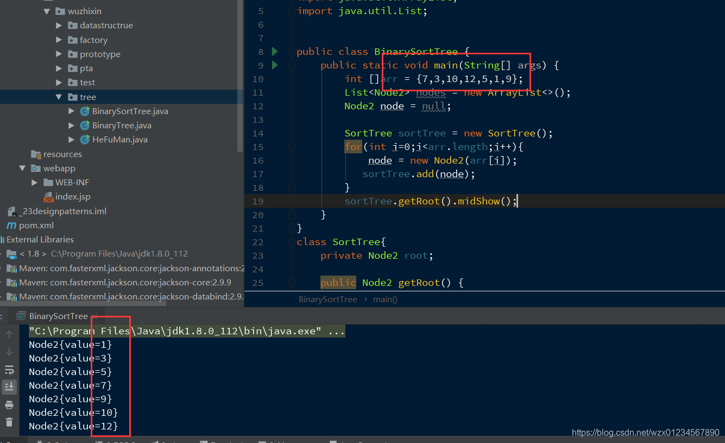Image resolution: width=725 pixels, height=443 pixels.
Task: Open index.jsp file
Action: coord(73,197)
